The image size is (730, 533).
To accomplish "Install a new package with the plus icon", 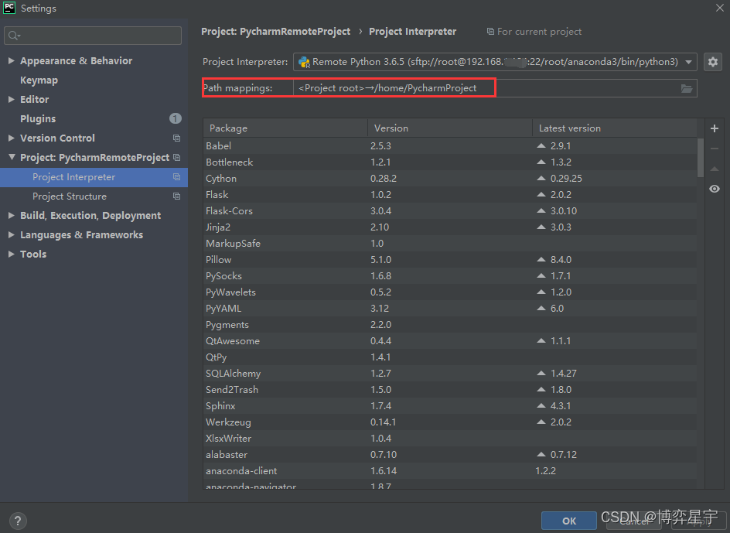I will pos(714,128).
